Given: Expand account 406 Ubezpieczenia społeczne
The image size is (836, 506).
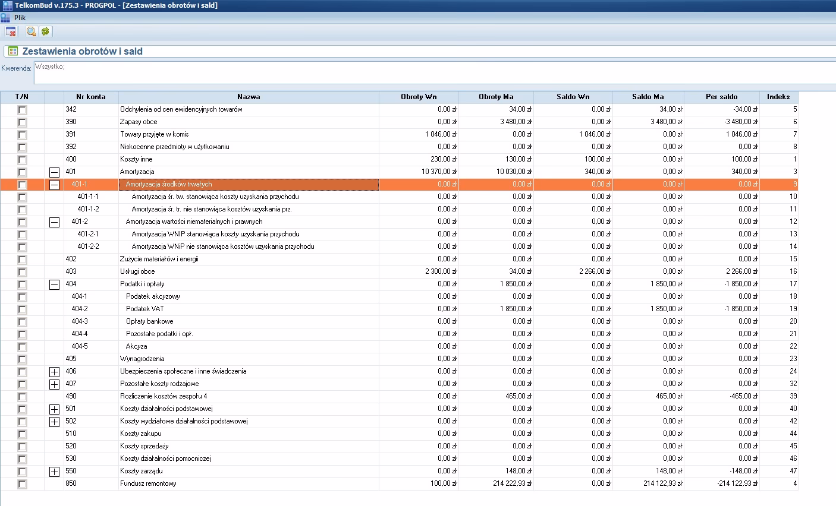Looking at the screenshot, I should click(54, 372).
